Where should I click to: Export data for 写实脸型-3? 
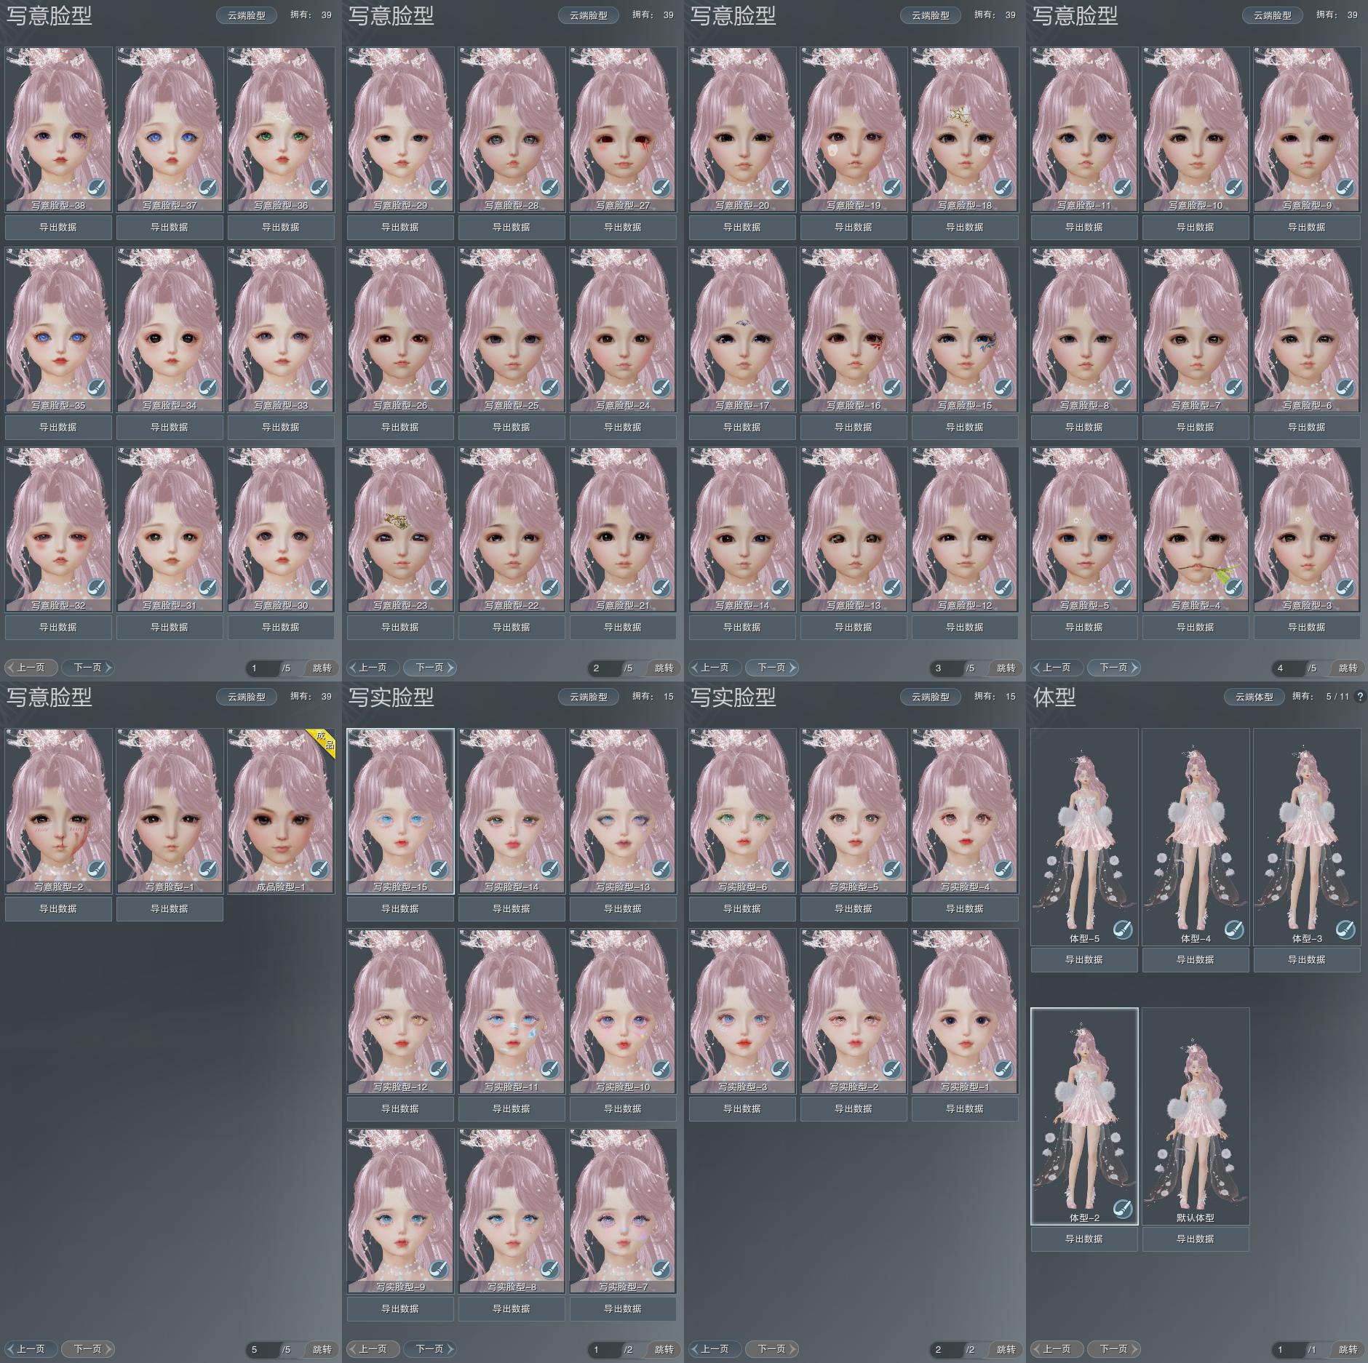(x=742, y=1109)
